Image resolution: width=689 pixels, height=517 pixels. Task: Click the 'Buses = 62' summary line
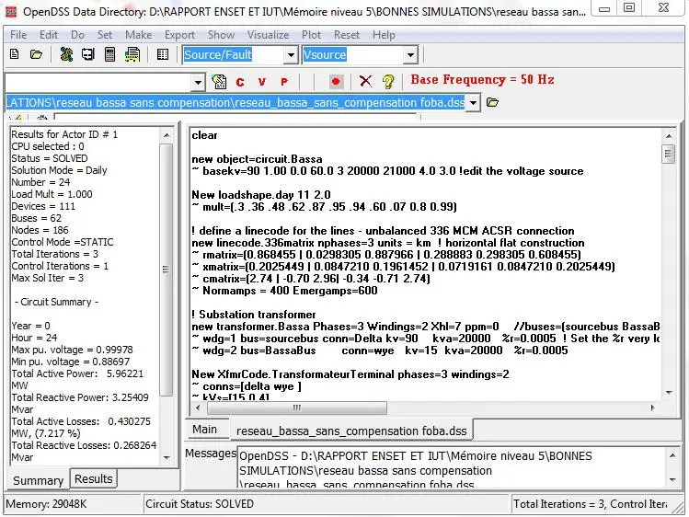37,218
